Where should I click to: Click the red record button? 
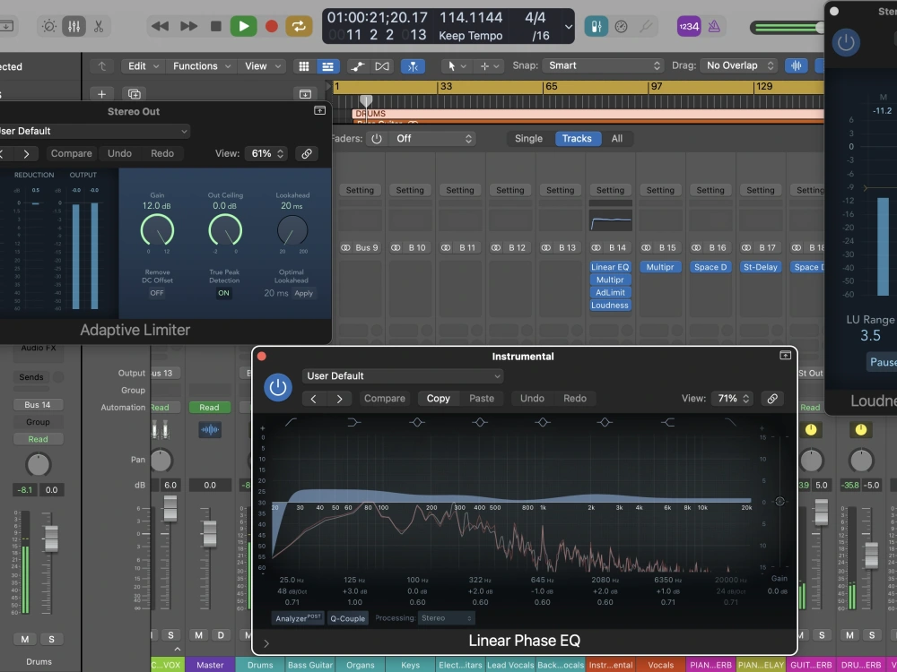[272, 26]
